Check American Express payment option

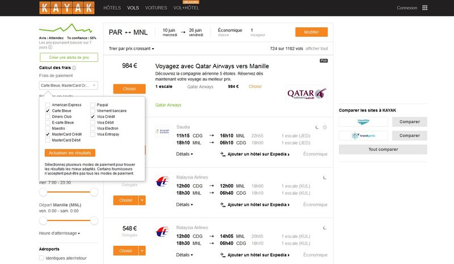coord(48,105)
